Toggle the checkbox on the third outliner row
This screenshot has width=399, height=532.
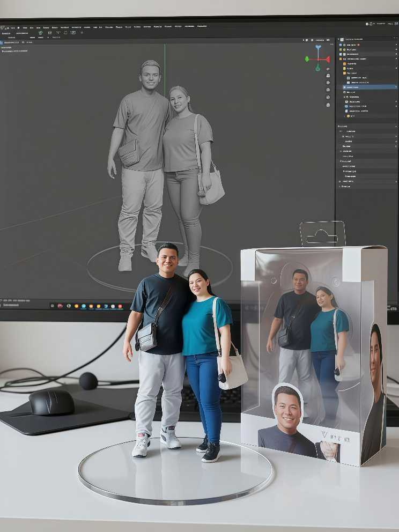341,54
